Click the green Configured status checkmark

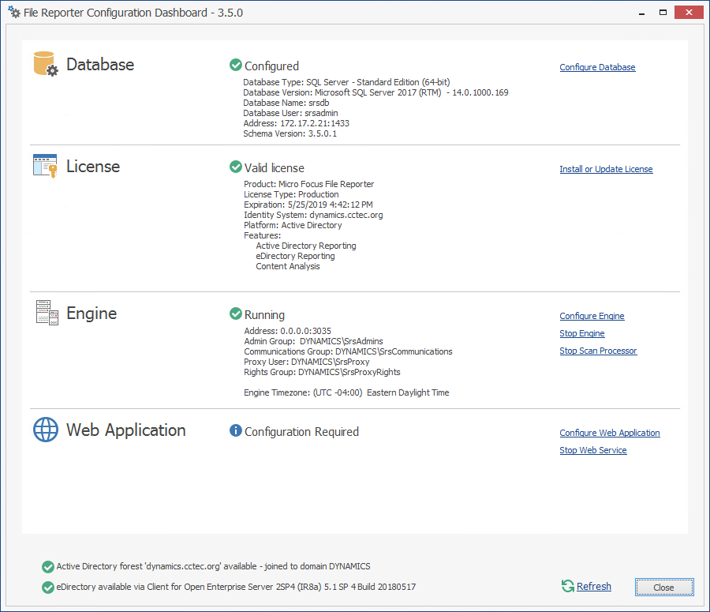click(x=235, y=66)
